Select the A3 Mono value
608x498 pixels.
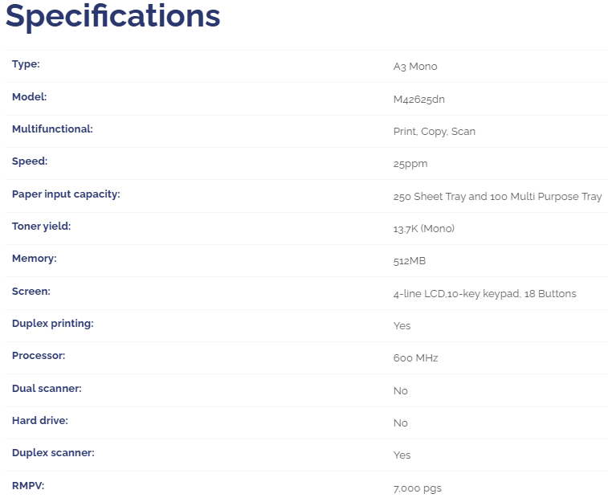(x=415, y=67)
